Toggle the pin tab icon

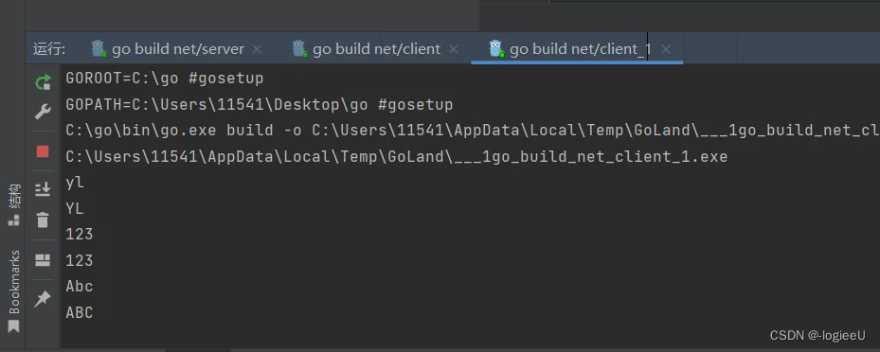43,299
